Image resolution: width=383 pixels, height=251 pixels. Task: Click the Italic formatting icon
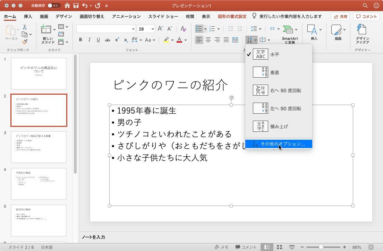click(89, 40)
